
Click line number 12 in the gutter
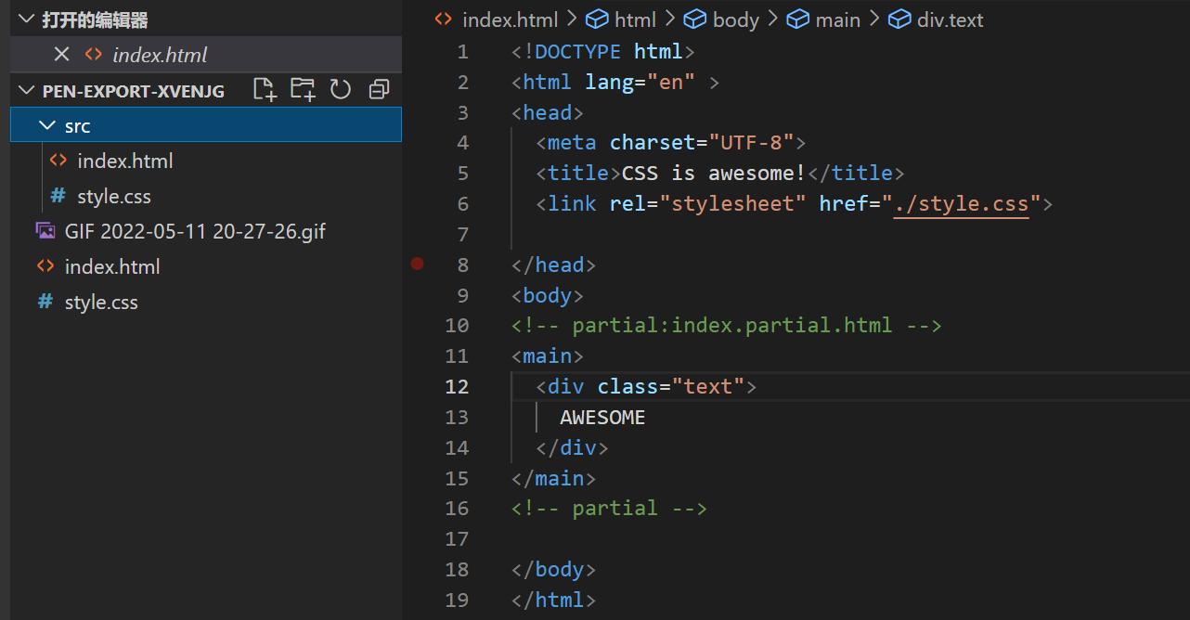457,387
